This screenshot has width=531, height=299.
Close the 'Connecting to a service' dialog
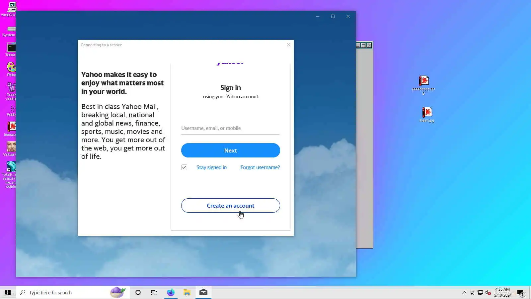pyautogui.click(x=288, y=45)
